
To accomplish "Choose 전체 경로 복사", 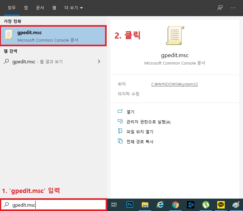I will pos(140,141).
